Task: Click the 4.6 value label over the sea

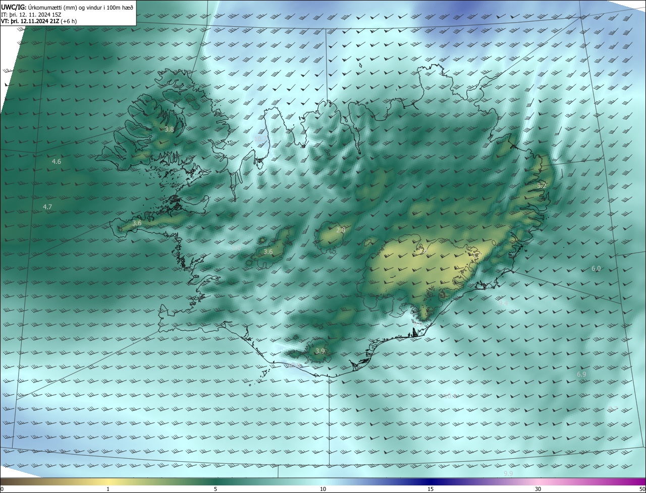Action: (x=57, y=162)
